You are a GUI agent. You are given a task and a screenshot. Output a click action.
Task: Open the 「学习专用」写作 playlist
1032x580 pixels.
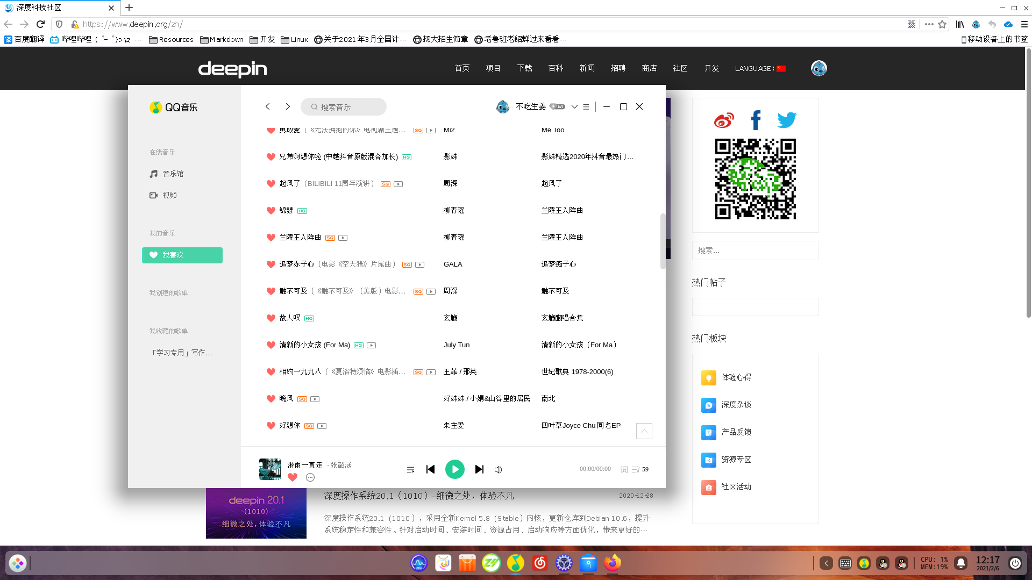[182, 353]
